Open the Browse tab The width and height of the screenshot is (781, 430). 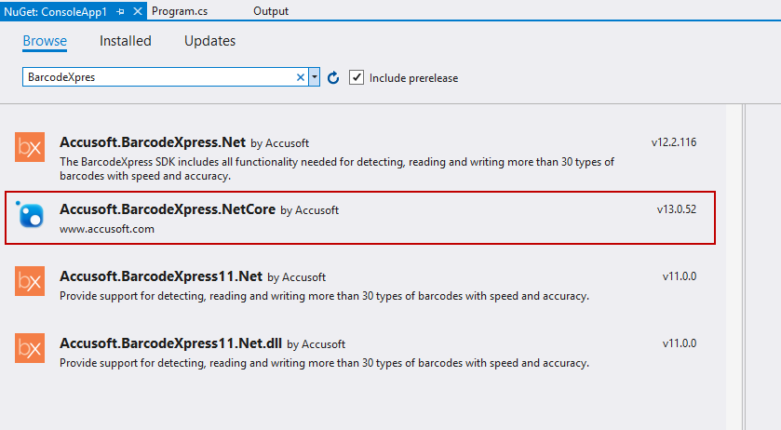pyautogui.click(x=45, y=41)
